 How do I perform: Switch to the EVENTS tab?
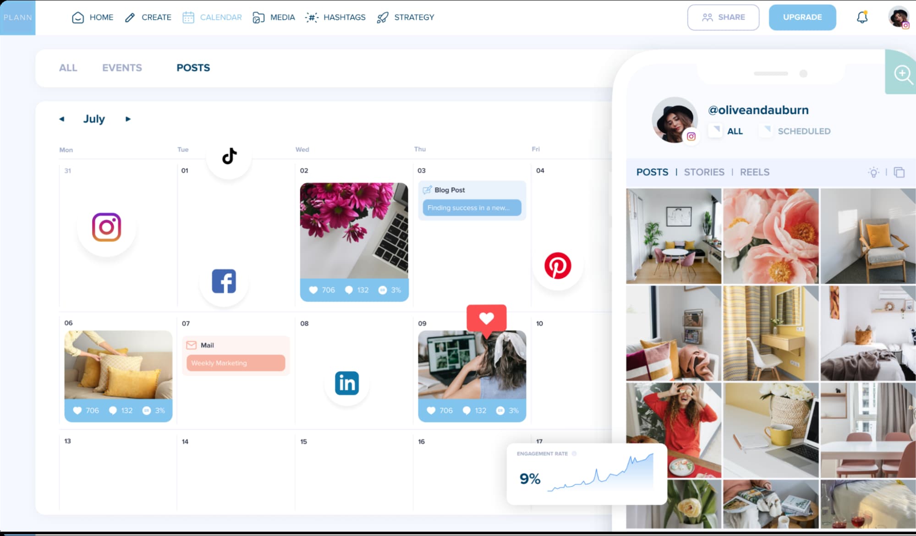(122, 68)
